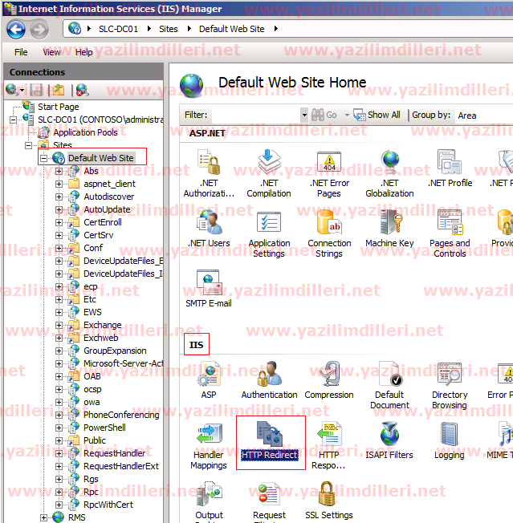Expand the RMS site node
This screenshot has width=513, height=523.
[43, 517]
